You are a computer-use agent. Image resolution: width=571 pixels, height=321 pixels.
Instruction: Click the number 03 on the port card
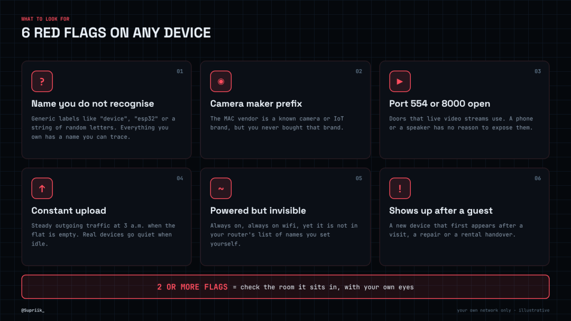538,71
